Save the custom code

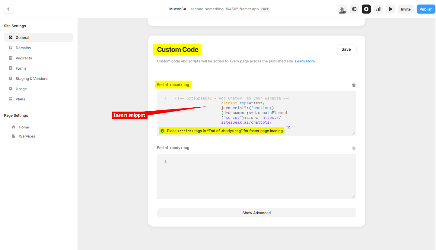(346, 49)
